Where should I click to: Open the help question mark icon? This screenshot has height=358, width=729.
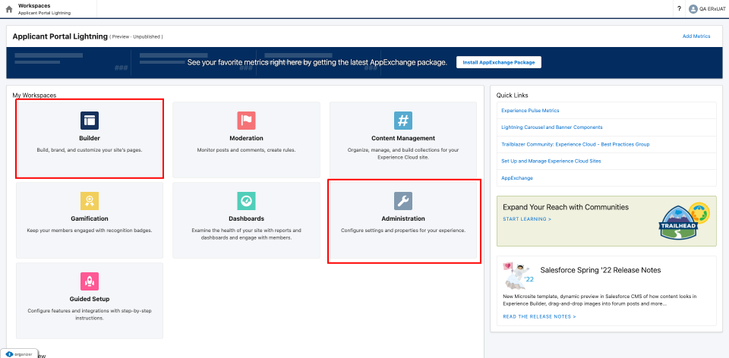click(x=678, y=9)
